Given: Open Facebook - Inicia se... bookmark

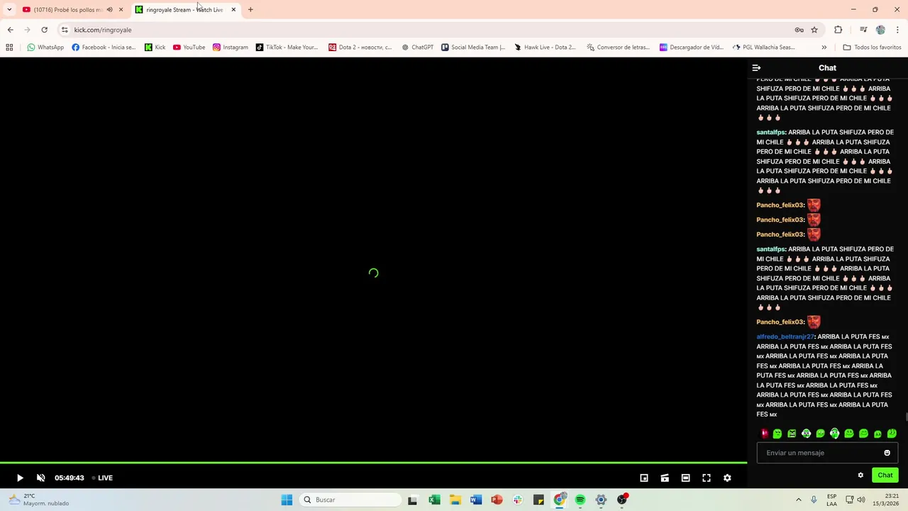Looking at the screenshot, I should [x=104, y=48].
